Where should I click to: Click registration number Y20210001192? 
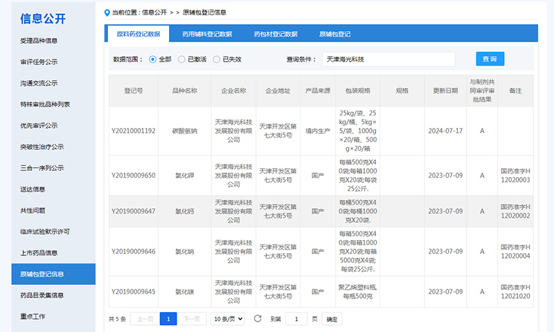[x=133, y=131]
